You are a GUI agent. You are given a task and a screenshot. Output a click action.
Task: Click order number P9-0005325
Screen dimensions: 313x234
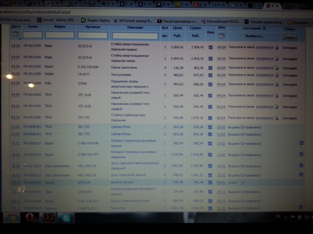tap(32, 183)
